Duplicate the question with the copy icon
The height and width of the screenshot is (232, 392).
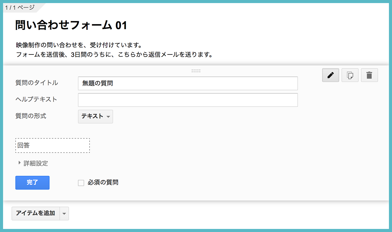tap(350, 75)
